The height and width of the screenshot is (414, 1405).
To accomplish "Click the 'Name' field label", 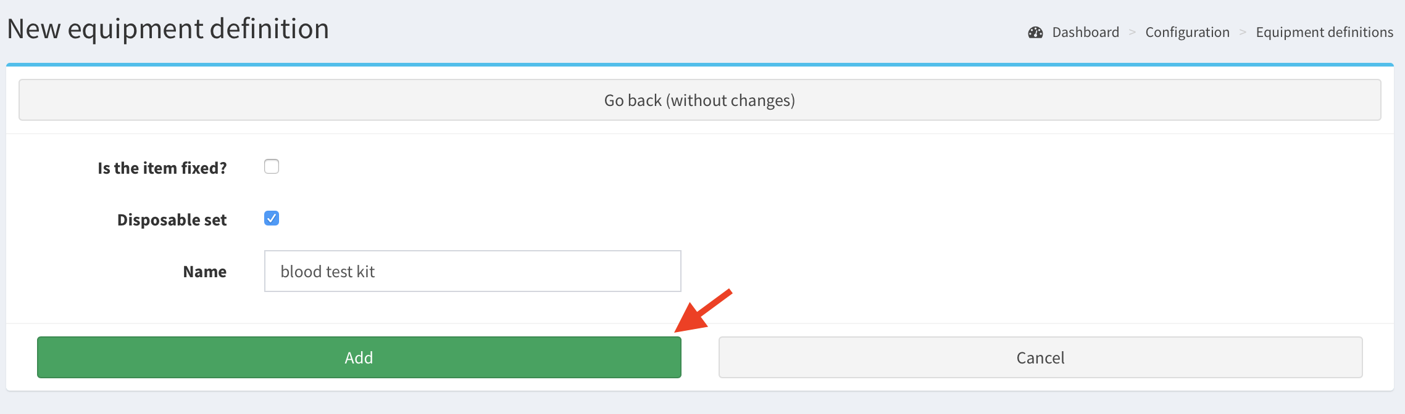I will tap(204, 272).
